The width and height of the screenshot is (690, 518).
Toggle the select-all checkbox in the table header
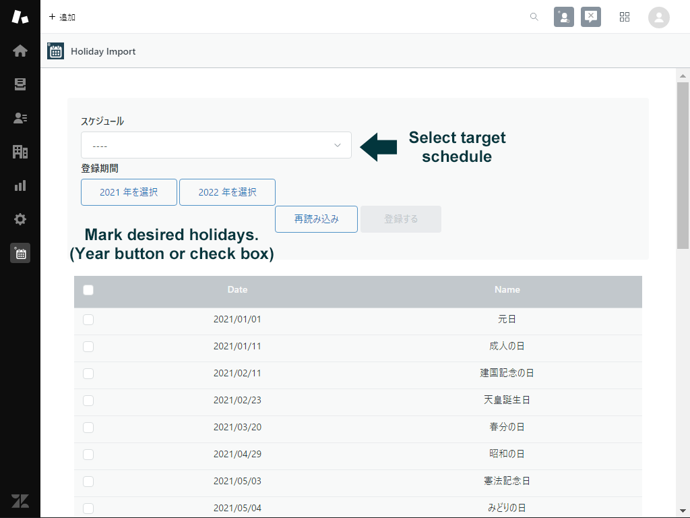pyautogui.click(x=88, y=289)
